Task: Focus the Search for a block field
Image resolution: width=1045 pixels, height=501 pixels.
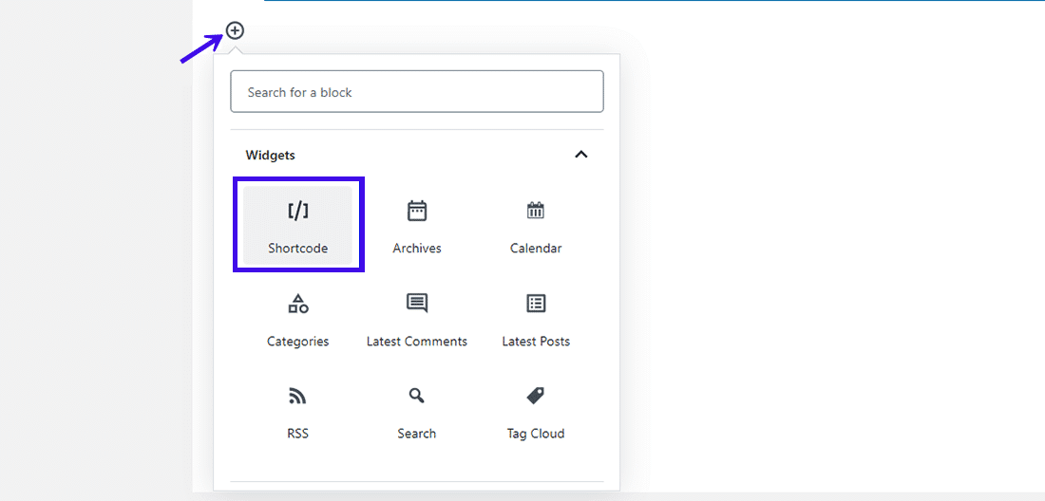Action: (416, 92)
